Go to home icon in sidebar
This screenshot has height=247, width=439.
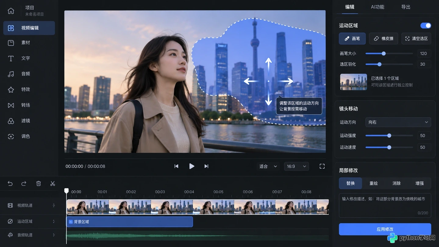[11, 11]
